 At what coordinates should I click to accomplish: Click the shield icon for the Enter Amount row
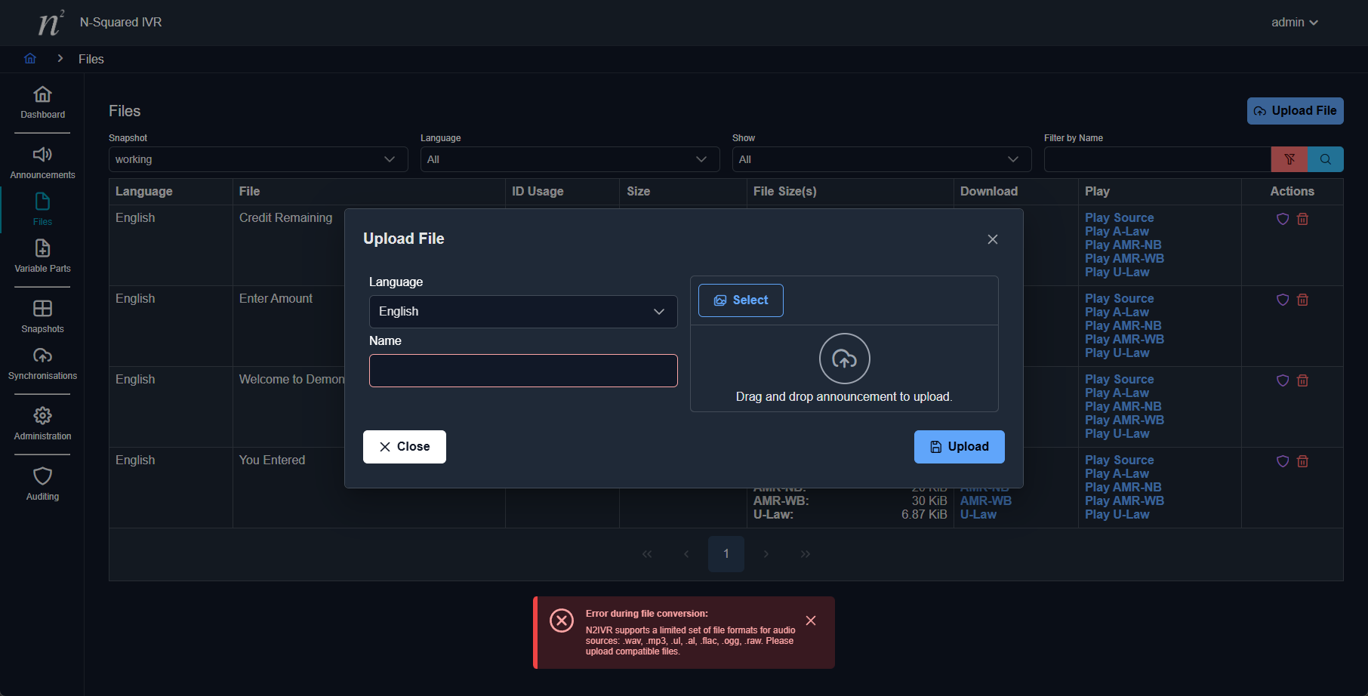[1282, 300]
